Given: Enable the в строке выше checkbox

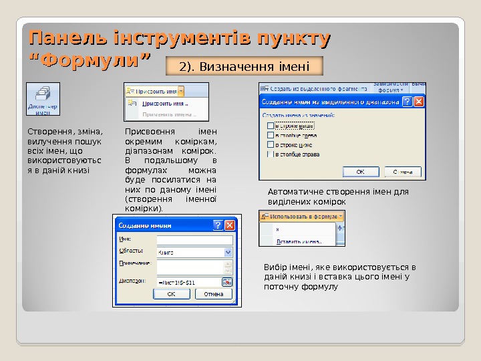Looking at the screenshot, I should coord(271,126).
